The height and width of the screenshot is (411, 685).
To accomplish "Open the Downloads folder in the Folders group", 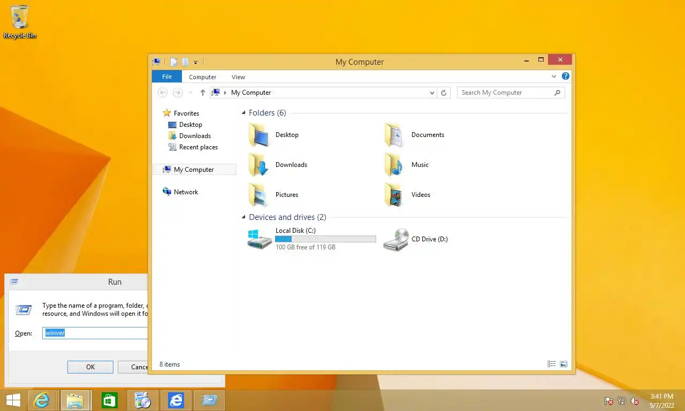I will tap(260, 165).
